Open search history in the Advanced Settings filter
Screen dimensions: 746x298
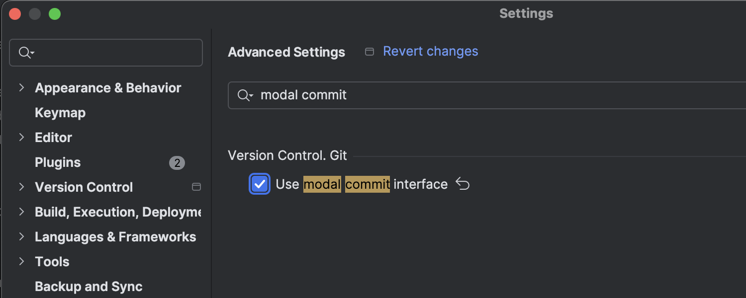[245, 95]
